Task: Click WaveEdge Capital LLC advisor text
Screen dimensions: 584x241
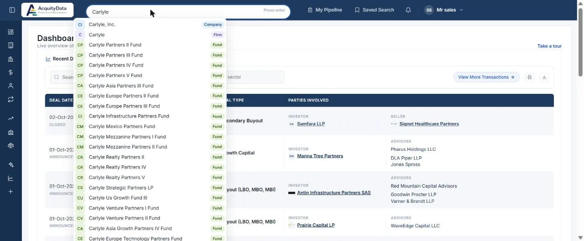Action: point(415,226)
